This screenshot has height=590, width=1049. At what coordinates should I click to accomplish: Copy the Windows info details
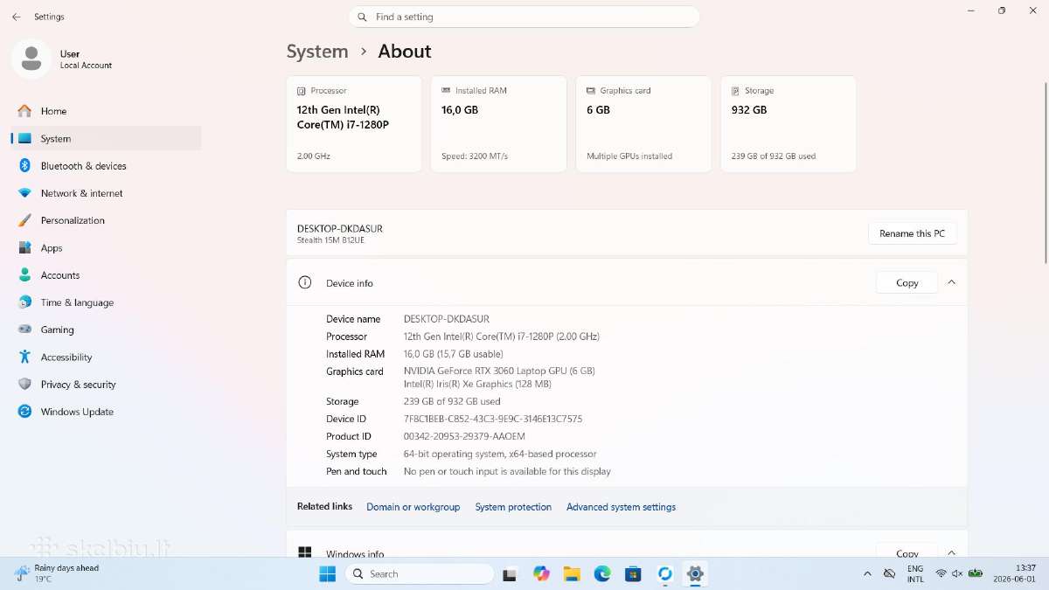907,552
